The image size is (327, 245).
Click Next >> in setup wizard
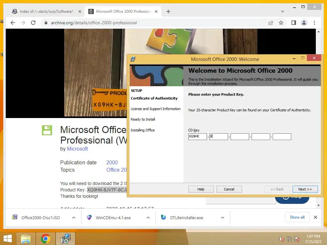pos(305,189)
